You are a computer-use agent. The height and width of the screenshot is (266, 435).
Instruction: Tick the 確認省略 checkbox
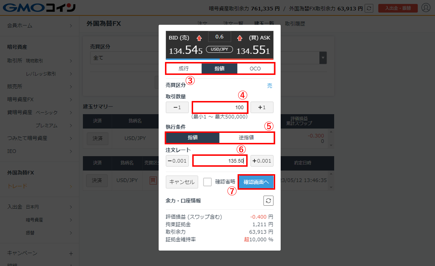point(207,182)
